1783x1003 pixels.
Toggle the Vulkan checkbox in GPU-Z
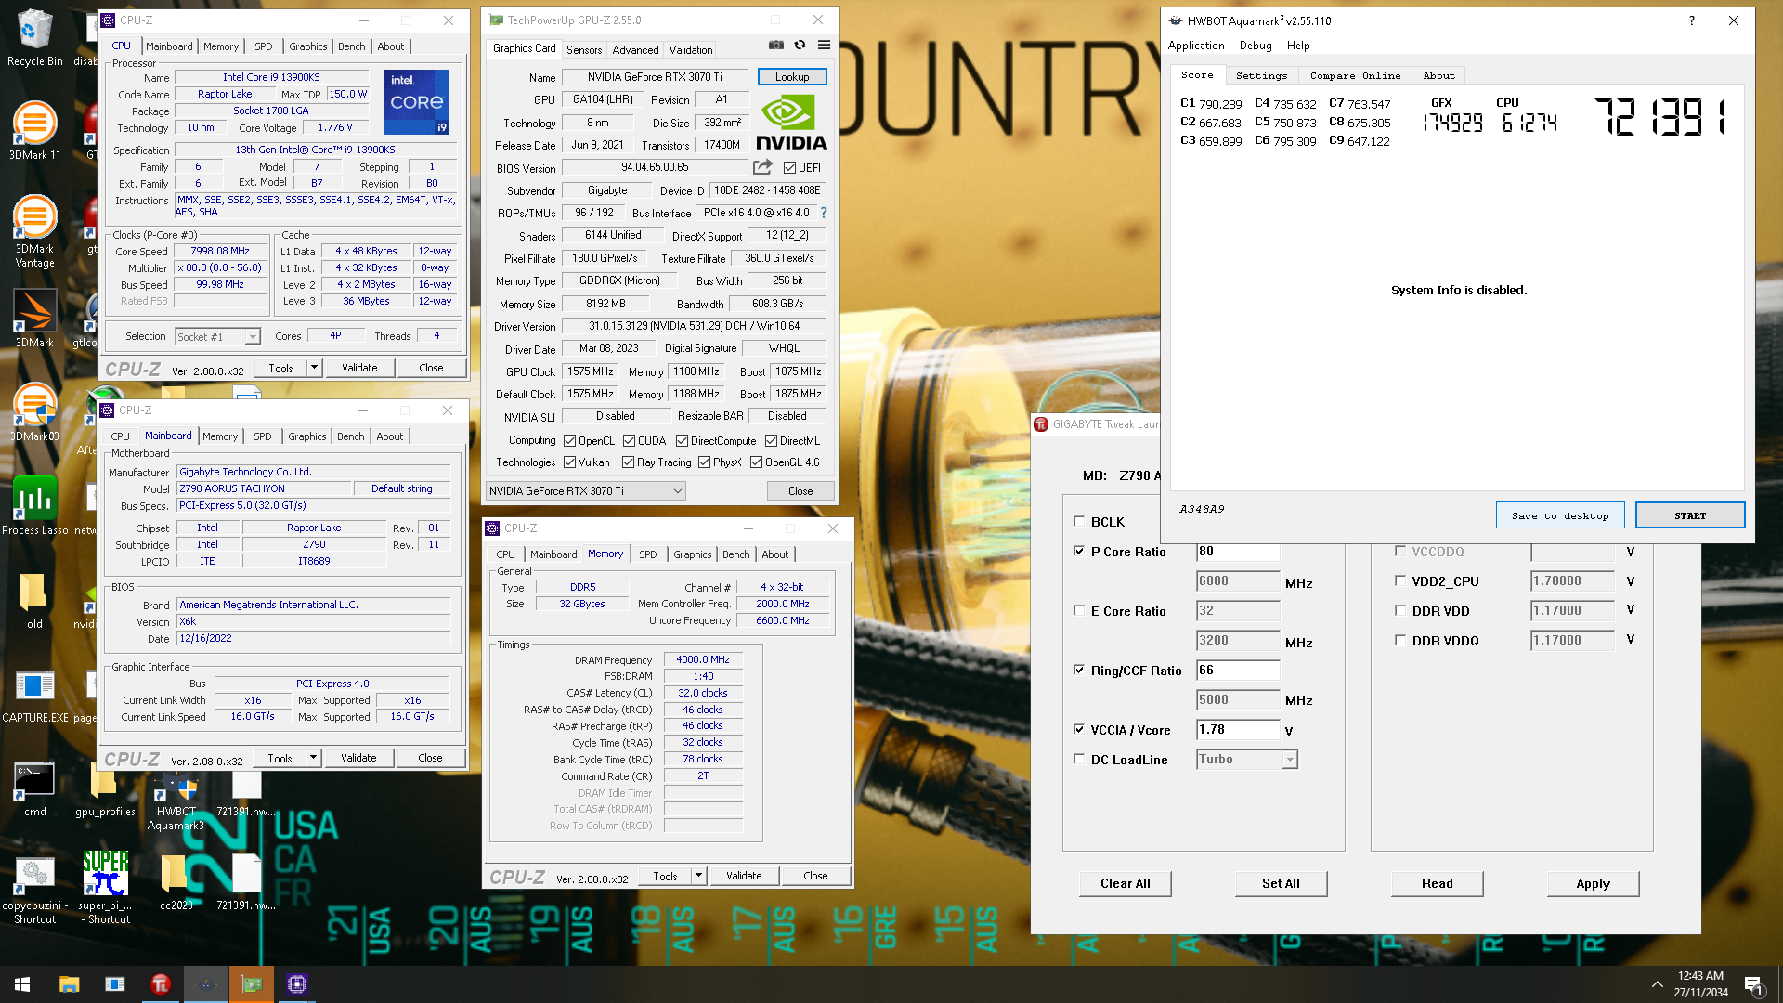click(x=570, y=462)
